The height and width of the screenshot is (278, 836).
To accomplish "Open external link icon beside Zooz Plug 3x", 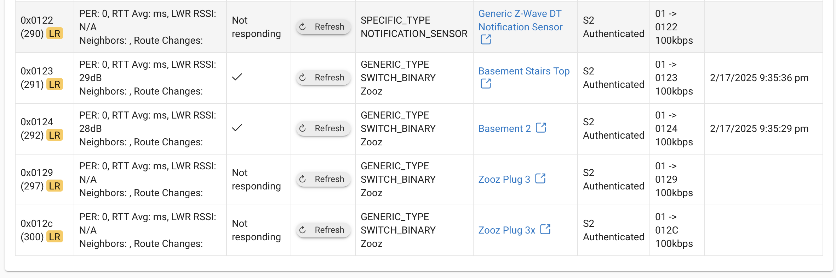I will (545, 229).
